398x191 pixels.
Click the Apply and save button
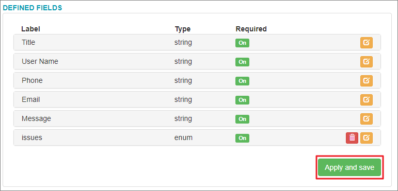click(x=349, y=167)
